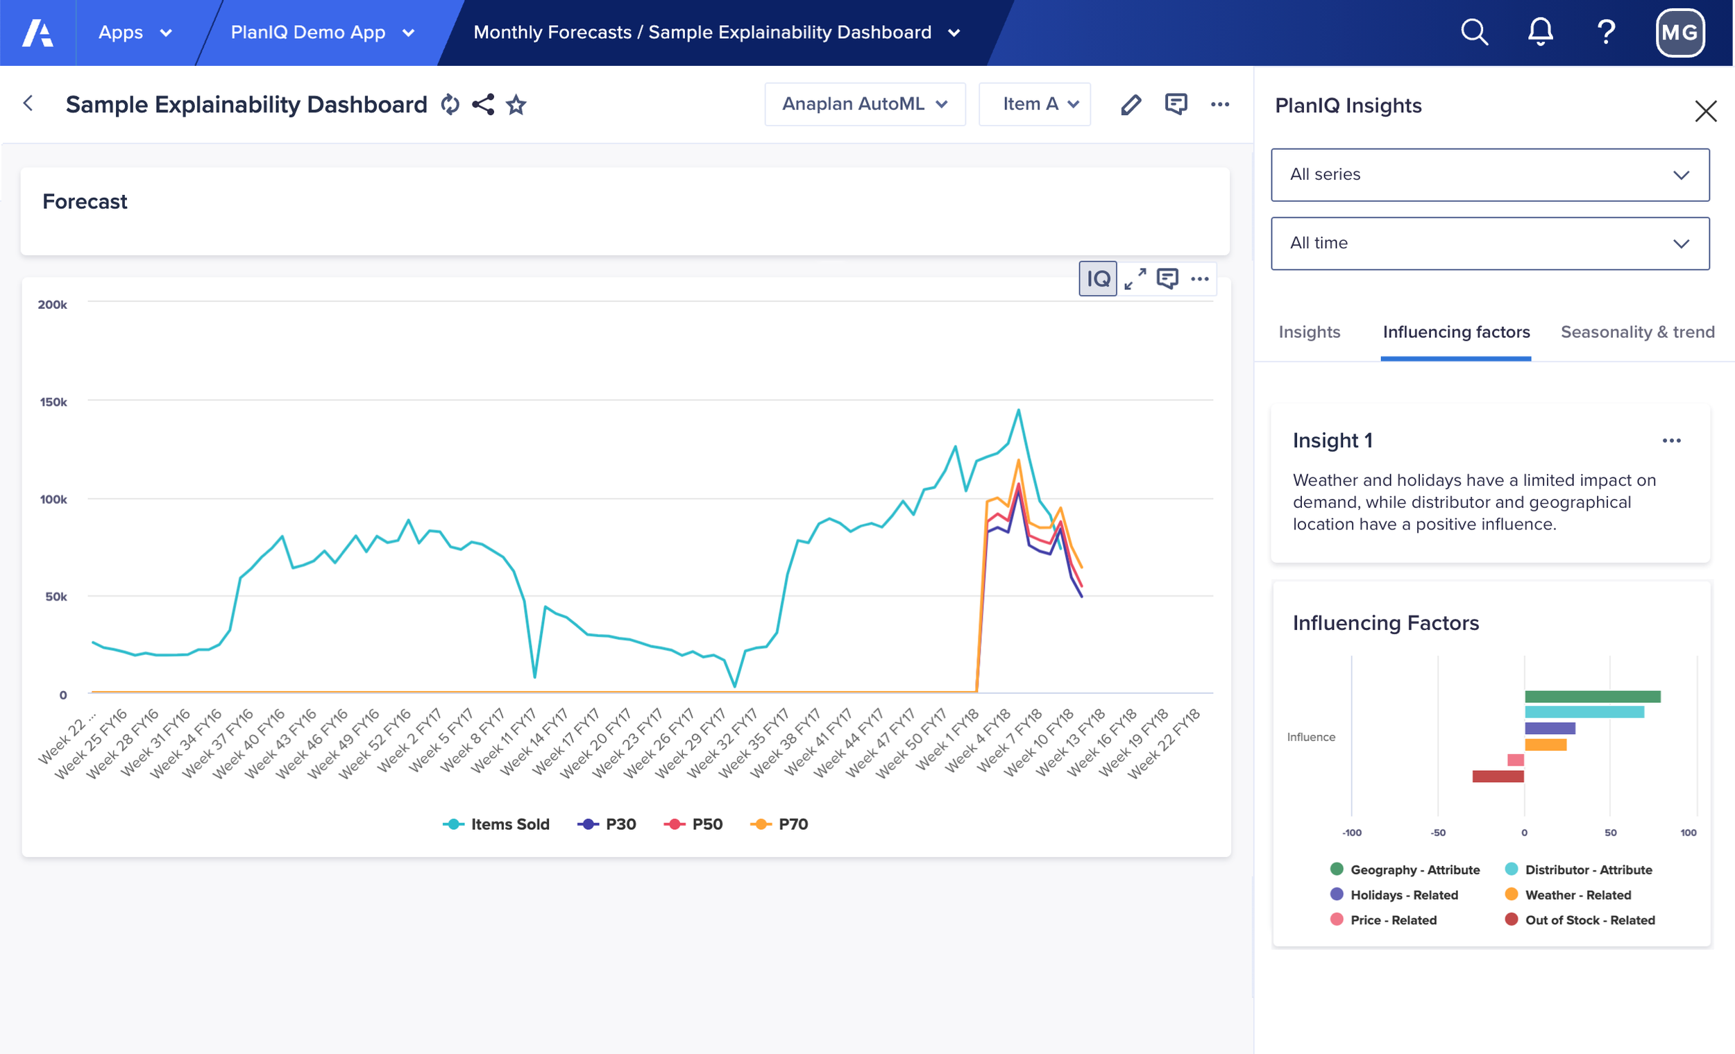The image size is (1735, 1054).
Task: Open search with the magnifier icon
Action: (x=1474, y=33)
